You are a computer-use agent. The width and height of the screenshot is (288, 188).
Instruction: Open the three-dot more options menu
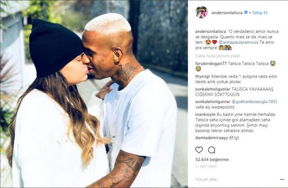click(x=282, y=179)
